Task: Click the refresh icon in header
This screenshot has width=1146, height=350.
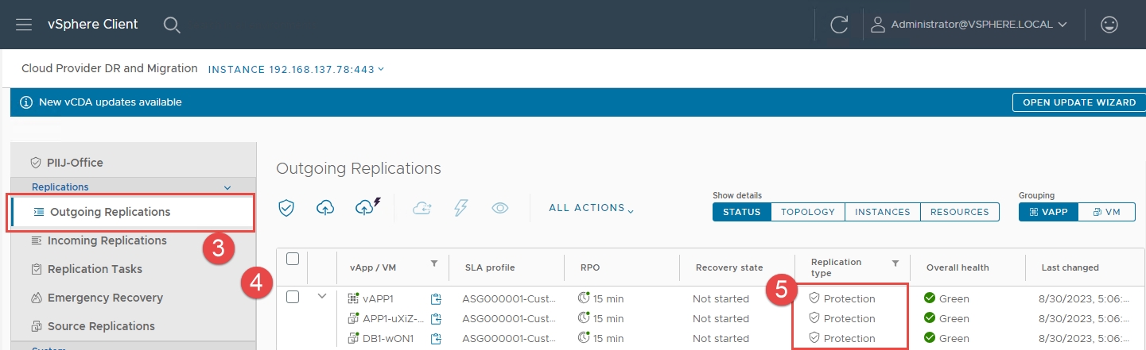Action: pos(839,25)
